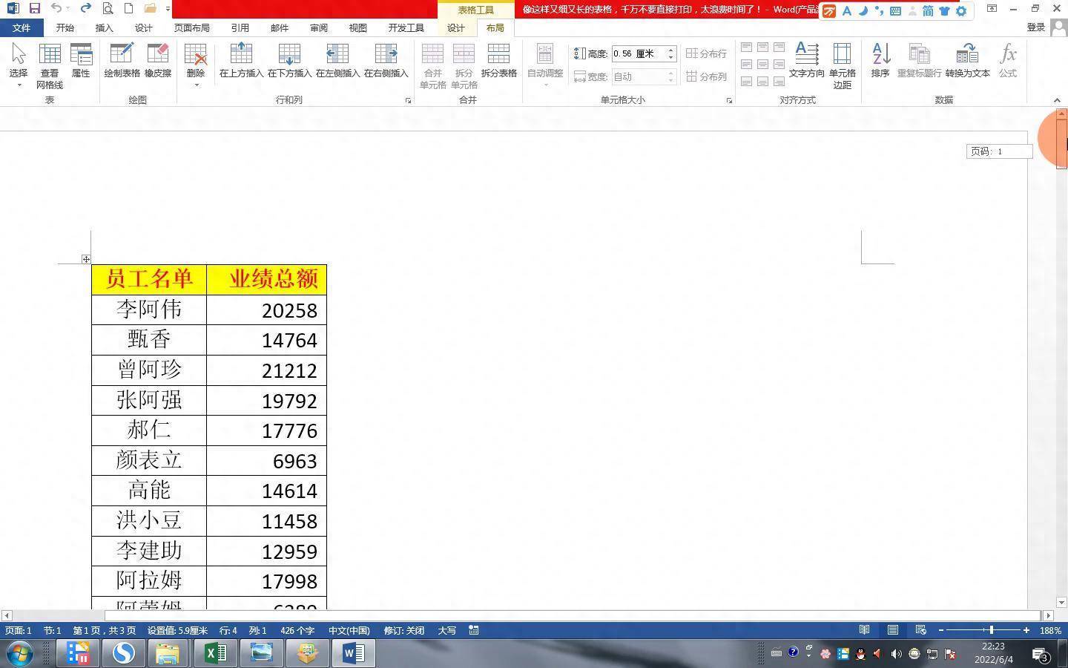Click Insert Below row icon
This screenshot has height=668, width=1068.
click(x=289, y=59)
